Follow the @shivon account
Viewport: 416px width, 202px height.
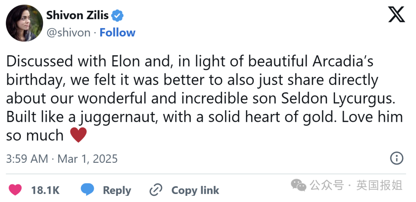coord(117,33)
